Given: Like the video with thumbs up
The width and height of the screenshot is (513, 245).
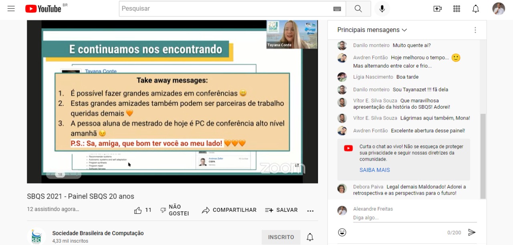Looking at the screenshot, I should click(138, 210).
